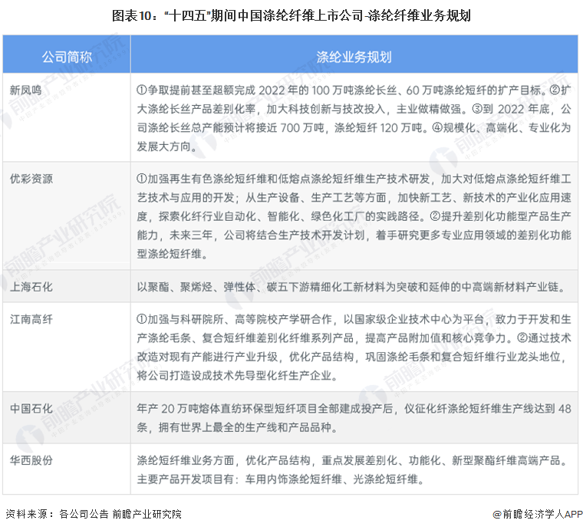This screenshot has width=583, height=530.
Task: Click the '华西股份' company cell
Action: 67,469
